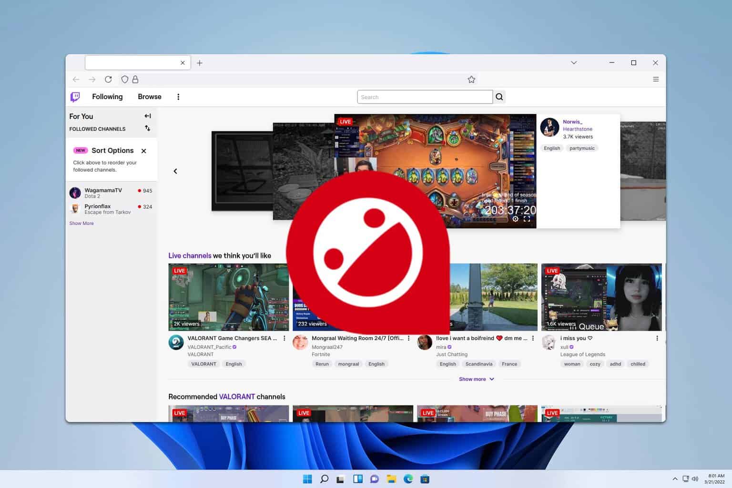Viewport: 732px width, 488px height.
Task: Open the three-dot more menu beside Browse
Action: coord(178,97)
